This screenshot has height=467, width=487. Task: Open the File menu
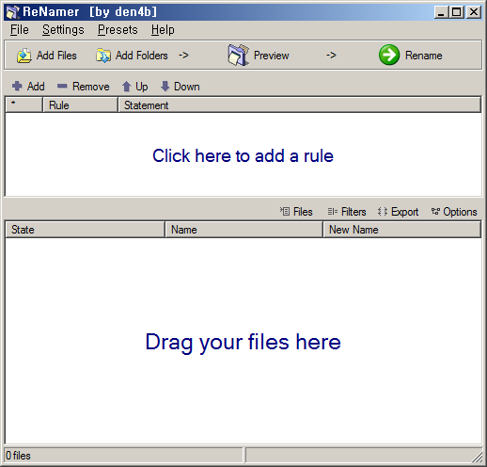point(20,30)
